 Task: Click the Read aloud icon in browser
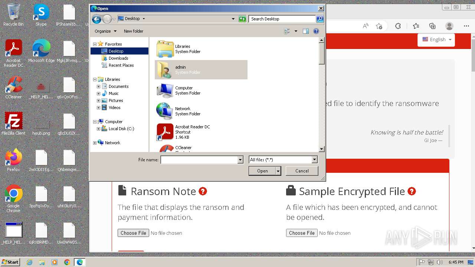click(x=366, y=26)
